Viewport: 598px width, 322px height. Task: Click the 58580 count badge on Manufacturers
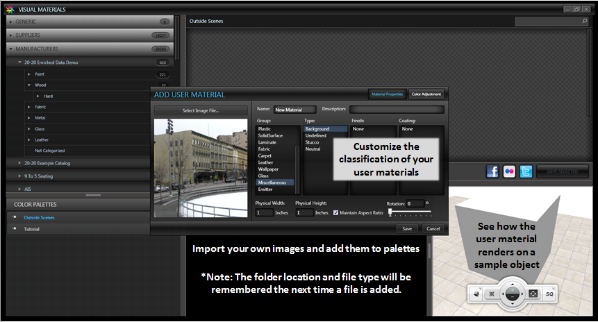click(160, 49)
